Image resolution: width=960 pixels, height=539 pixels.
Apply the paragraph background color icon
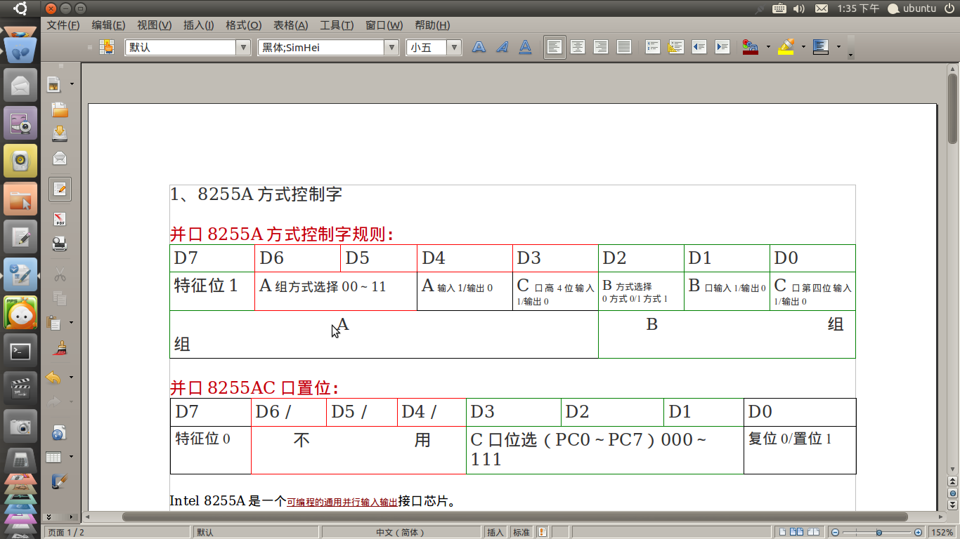click(821, 48)
